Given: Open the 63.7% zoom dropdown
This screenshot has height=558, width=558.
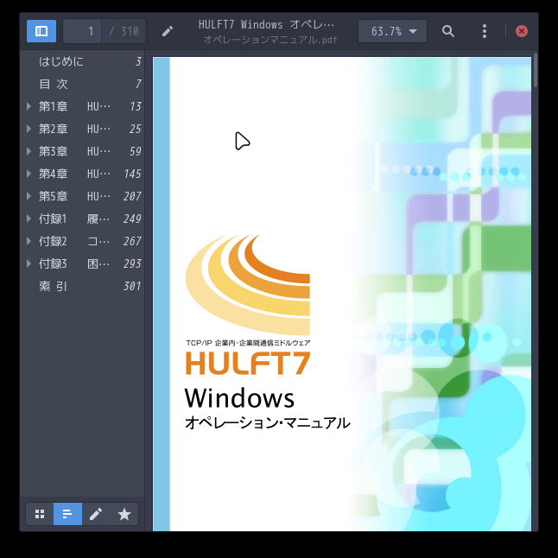Looking at the screenshot, I should [392, 31].
